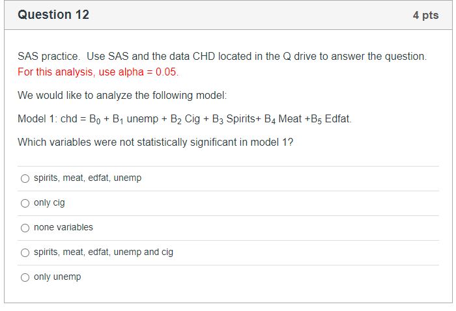Click the 'spirits, meat, edfat, unemp and cig' label
This screenshot has height=311, width=456.
coord(104,252)
